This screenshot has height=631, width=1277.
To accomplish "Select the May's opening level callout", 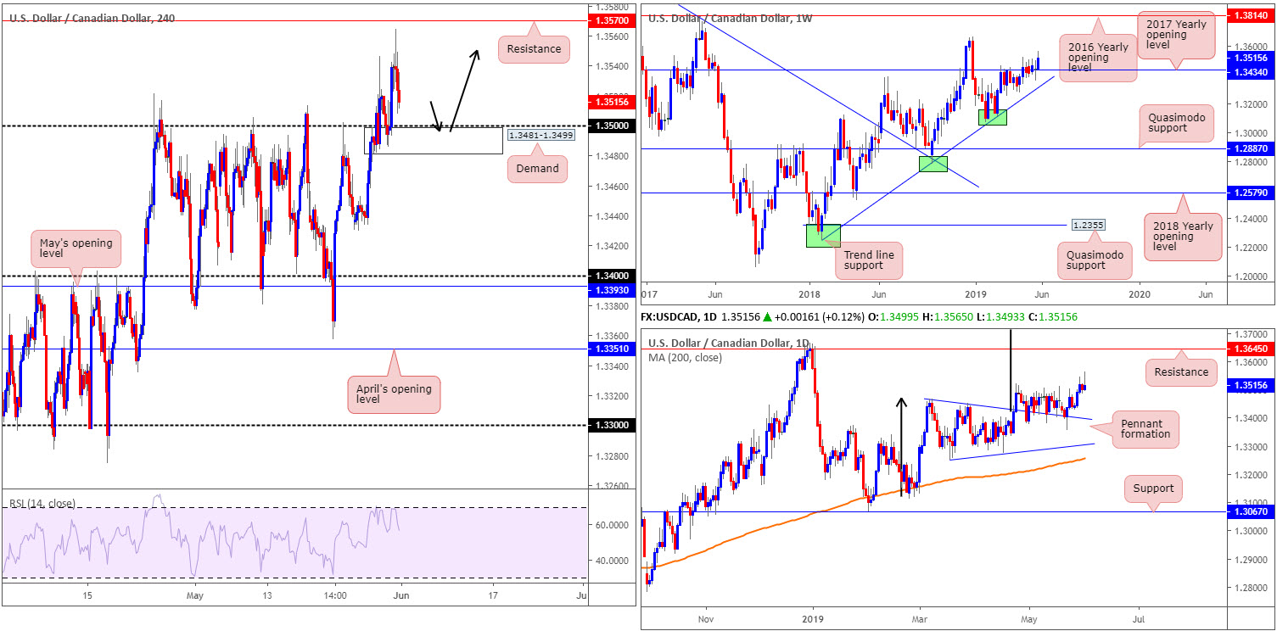I will (x=76, y=248).
